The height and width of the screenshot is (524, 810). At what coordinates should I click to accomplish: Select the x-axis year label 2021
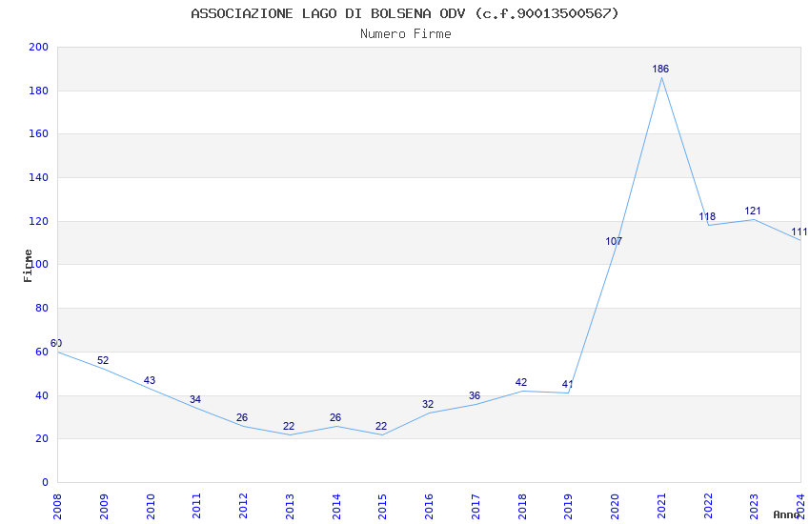(x=661, y=507)
